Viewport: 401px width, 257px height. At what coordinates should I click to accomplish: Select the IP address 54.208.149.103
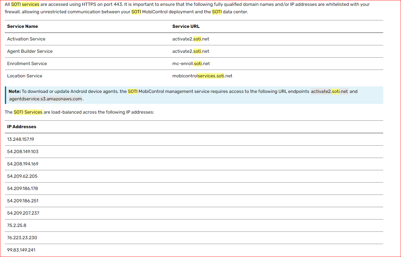pyautogui.click(x=23, y=151)
